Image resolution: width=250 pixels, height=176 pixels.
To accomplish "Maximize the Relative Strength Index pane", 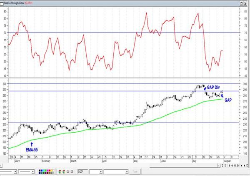I will (242, 3).
